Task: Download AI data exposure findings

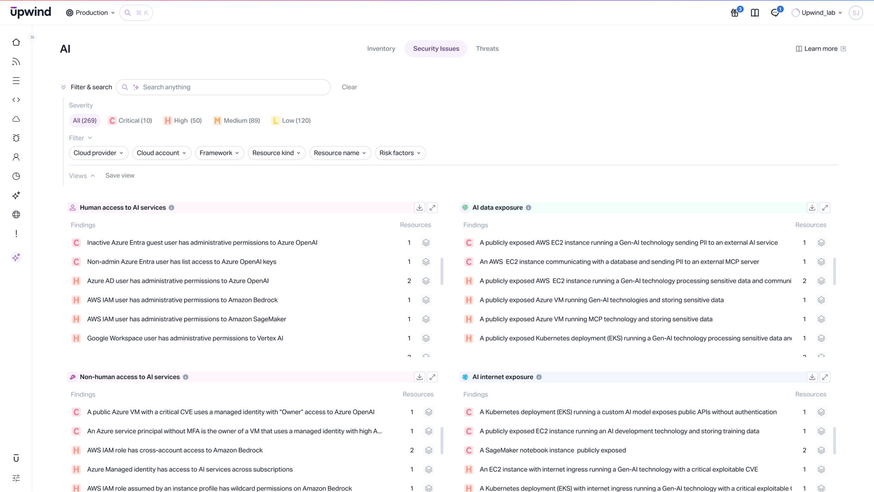Action: click(x=812, y=208)
